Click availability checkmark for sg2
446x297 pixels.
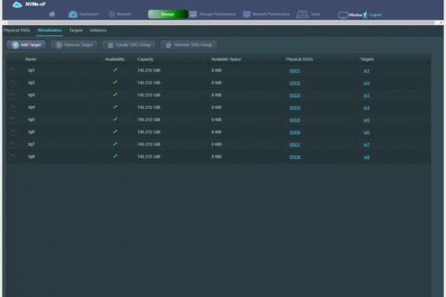(115, 82)
